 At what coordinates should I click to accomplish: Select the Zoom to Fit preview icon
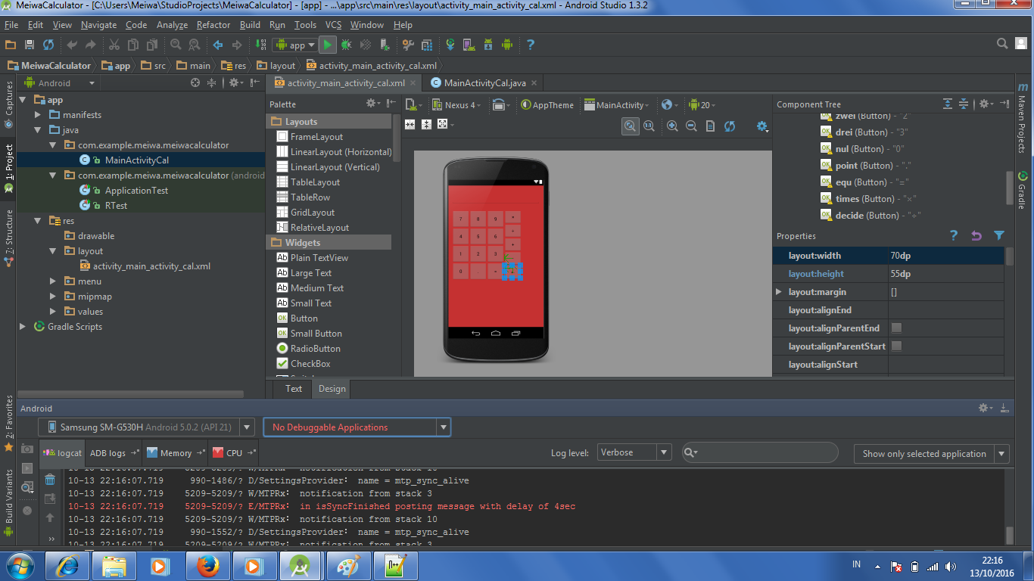point(631,126)
